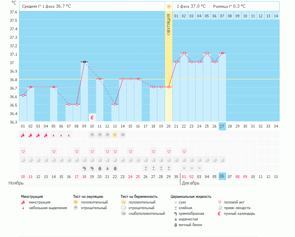Click the light spotting drop on cycle day 07
This screenshot has height=237, width=295.
click(69, 135)
